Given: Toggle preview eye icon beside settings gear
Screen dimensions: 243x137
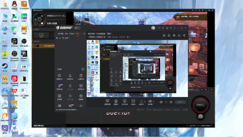Looking at the screenshot, I should 166,102.
